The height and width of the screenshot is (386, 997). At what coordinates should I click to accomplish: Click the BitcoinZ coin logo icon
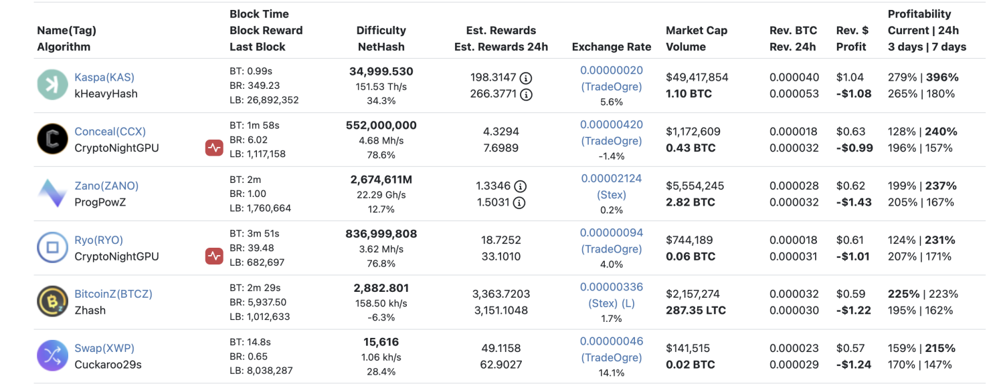point(52,301)
